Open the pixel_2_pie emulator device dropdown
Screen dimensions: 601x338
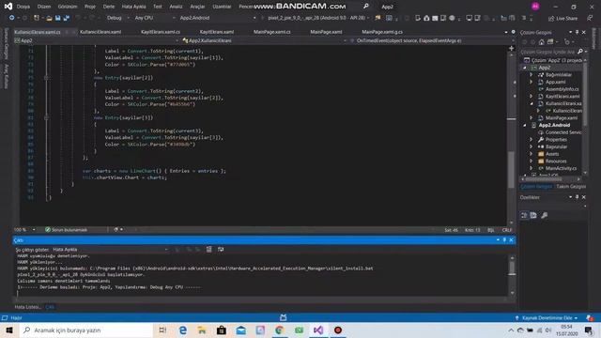pos(318,18)
